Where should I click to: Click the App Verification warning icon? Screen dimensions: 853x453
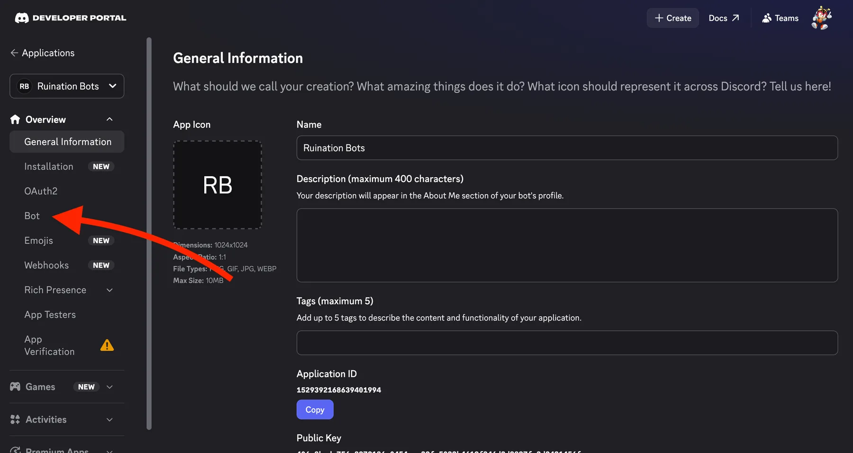point(107,345)
